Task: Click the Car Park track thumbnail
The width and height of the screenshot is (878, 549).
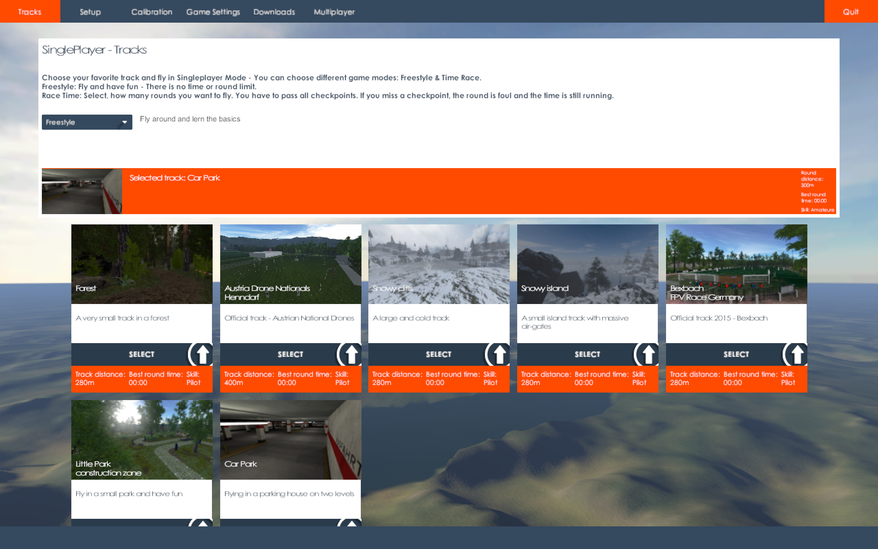Action: [x=290, y=440]
